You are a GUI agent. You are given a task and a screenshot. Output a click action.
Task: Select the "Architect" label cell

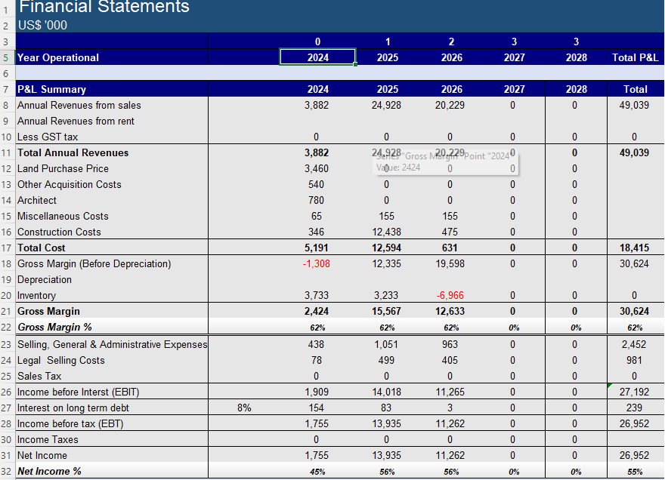pos(37,201)
